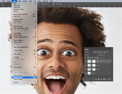Filter layers by smart objects icon
The width and height of the screenshot is (122, 94).
coord(105,52)
